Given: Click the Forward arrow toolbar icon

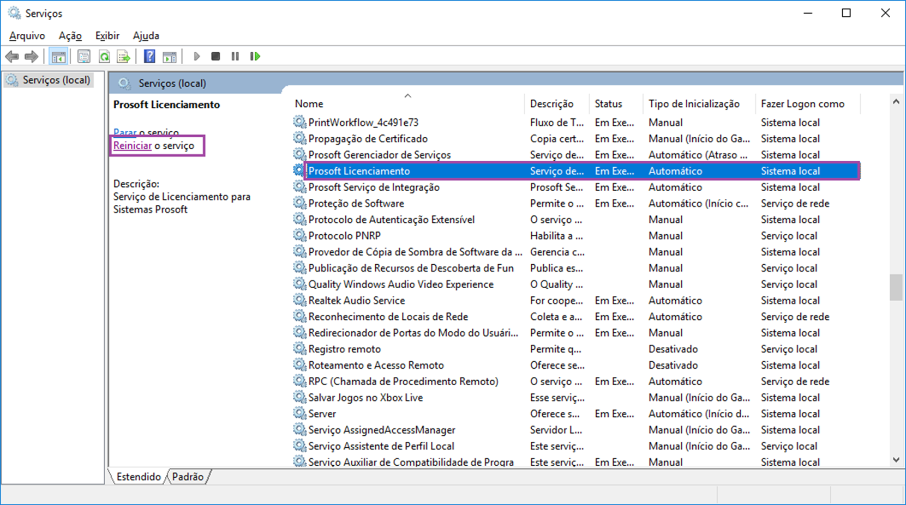Looking at the screenshot, I should point(32,56).
